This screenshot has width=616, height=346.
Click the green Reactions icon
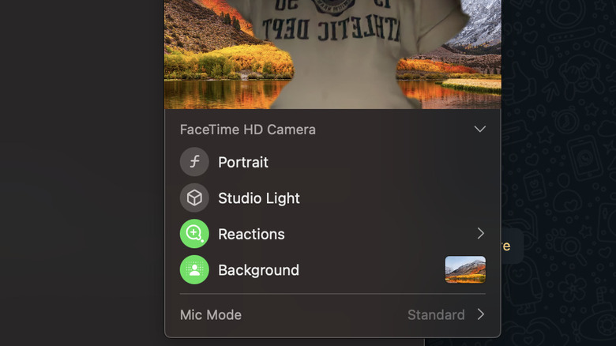[194, 234]
